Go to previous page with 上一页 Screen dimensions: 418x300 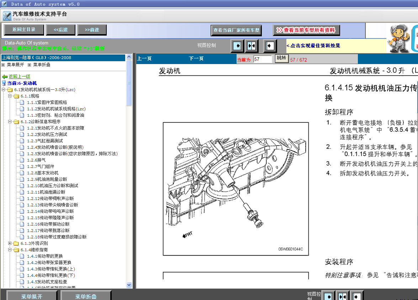[x=144, y=59]
